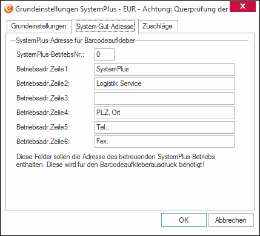The height and width of the screenshot is (236, 260).
Task: Focus the Tel.: address line field
Action: click(164, 127)
